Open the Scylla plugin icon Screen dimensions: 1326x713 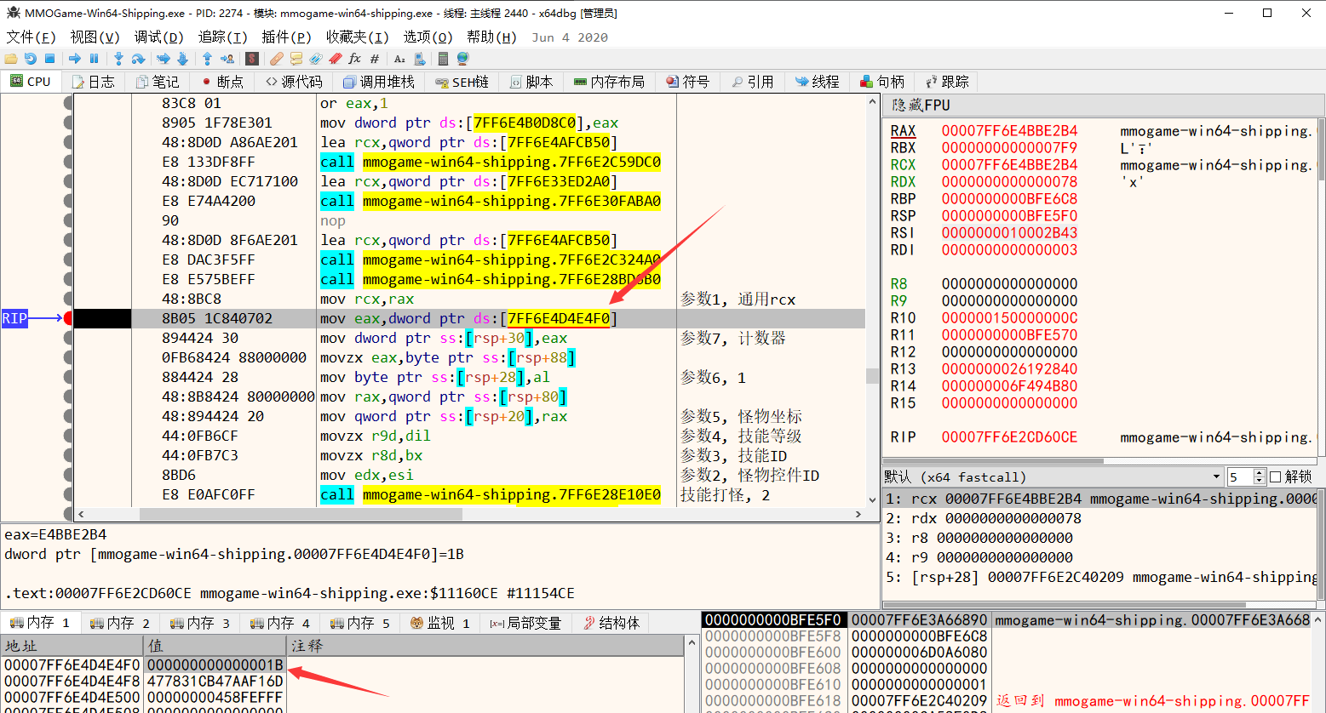point(252,59)
